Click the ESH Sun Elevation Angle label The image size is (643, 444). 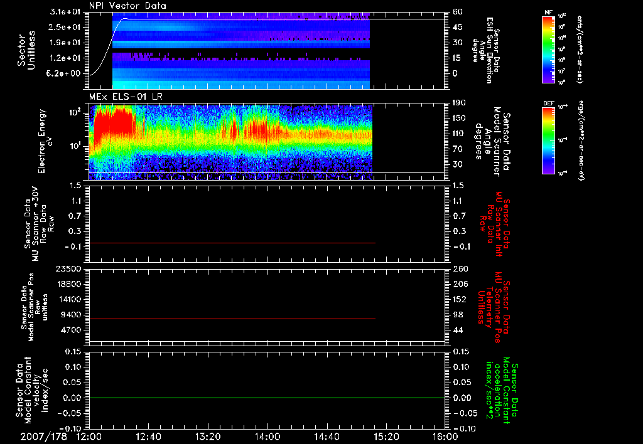[x=486, y=50]
